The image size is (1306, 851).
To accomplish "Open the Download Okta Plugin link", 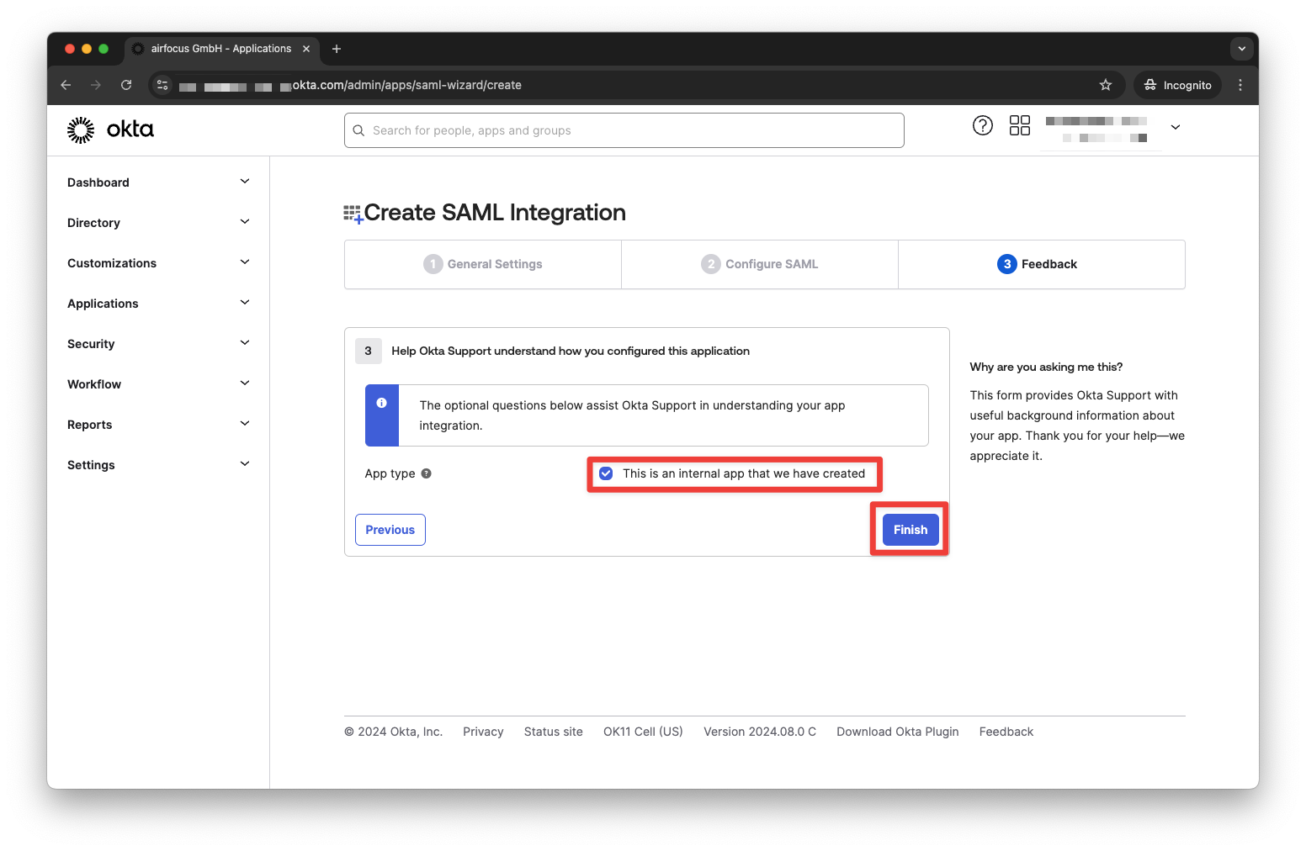I will [x=898, y=732].
